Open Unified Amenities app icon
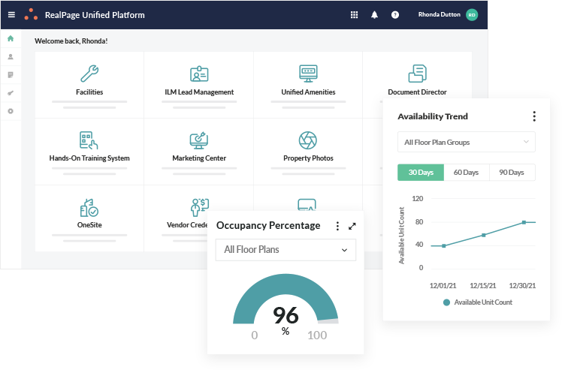 point(308,74)
